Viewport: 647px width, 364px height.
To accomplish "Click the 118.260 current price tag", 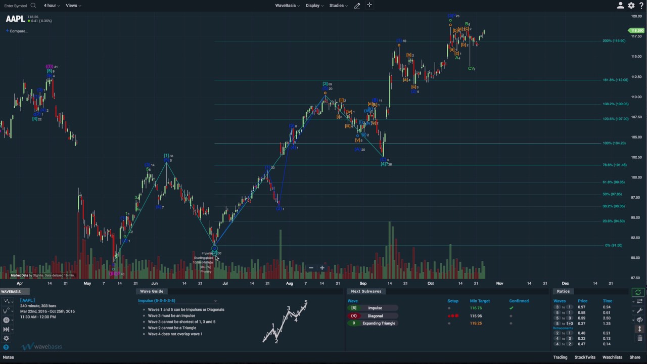I will pos(636,31).
